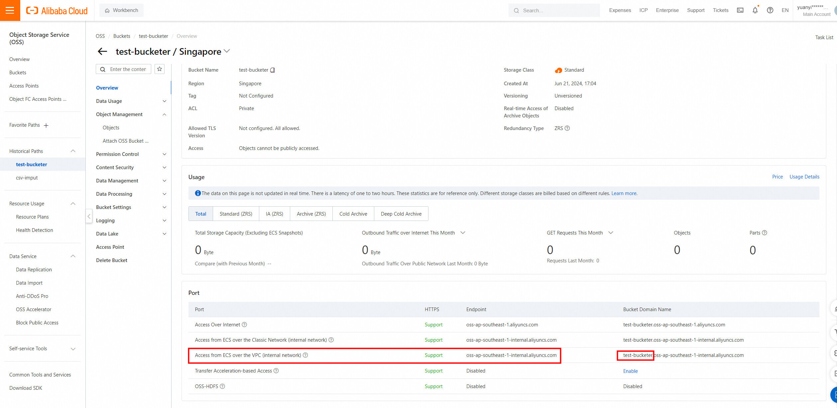Open the Usage Details link
Screen dimensions: 837x408
tap(804, 177)
